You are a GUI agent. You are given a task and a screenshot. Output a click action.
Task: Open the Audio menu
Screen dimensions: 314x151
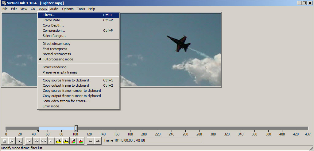coord(54,9)
